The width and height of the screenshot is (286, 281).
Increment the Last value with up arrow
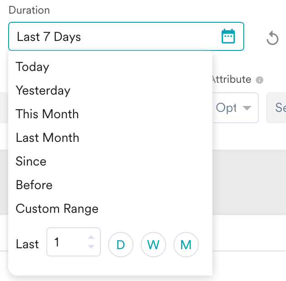(91, 237)
